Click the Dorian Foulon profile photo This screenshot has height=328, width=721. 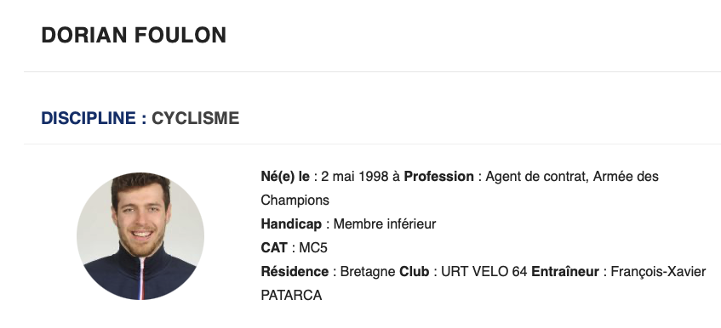(x=140, y=236)
